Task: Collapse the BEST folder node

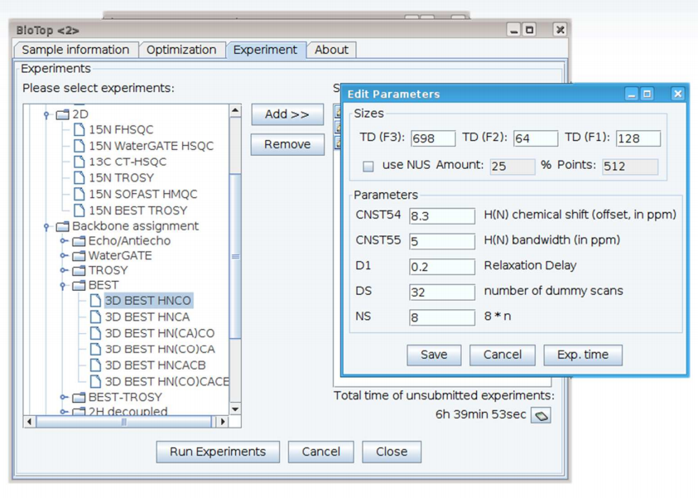Action: click(x=63, y=285)
